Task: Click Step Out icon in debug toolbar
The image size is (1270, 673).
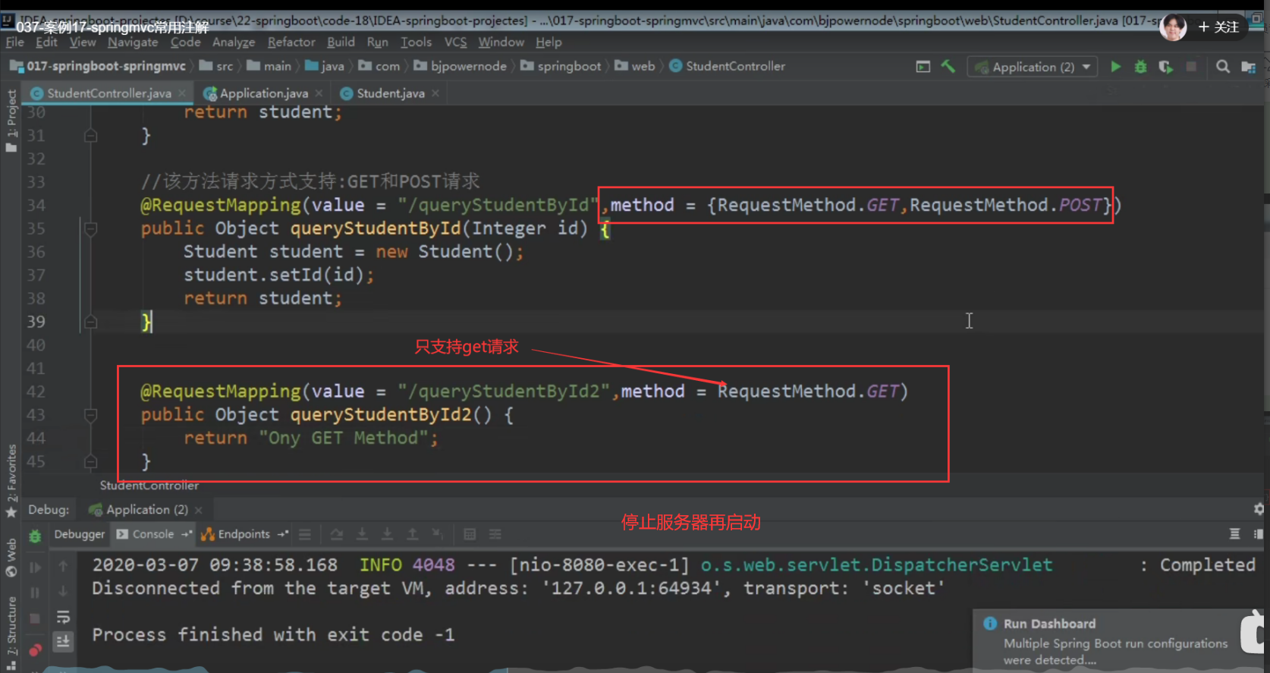Action: tap(412, 535)
